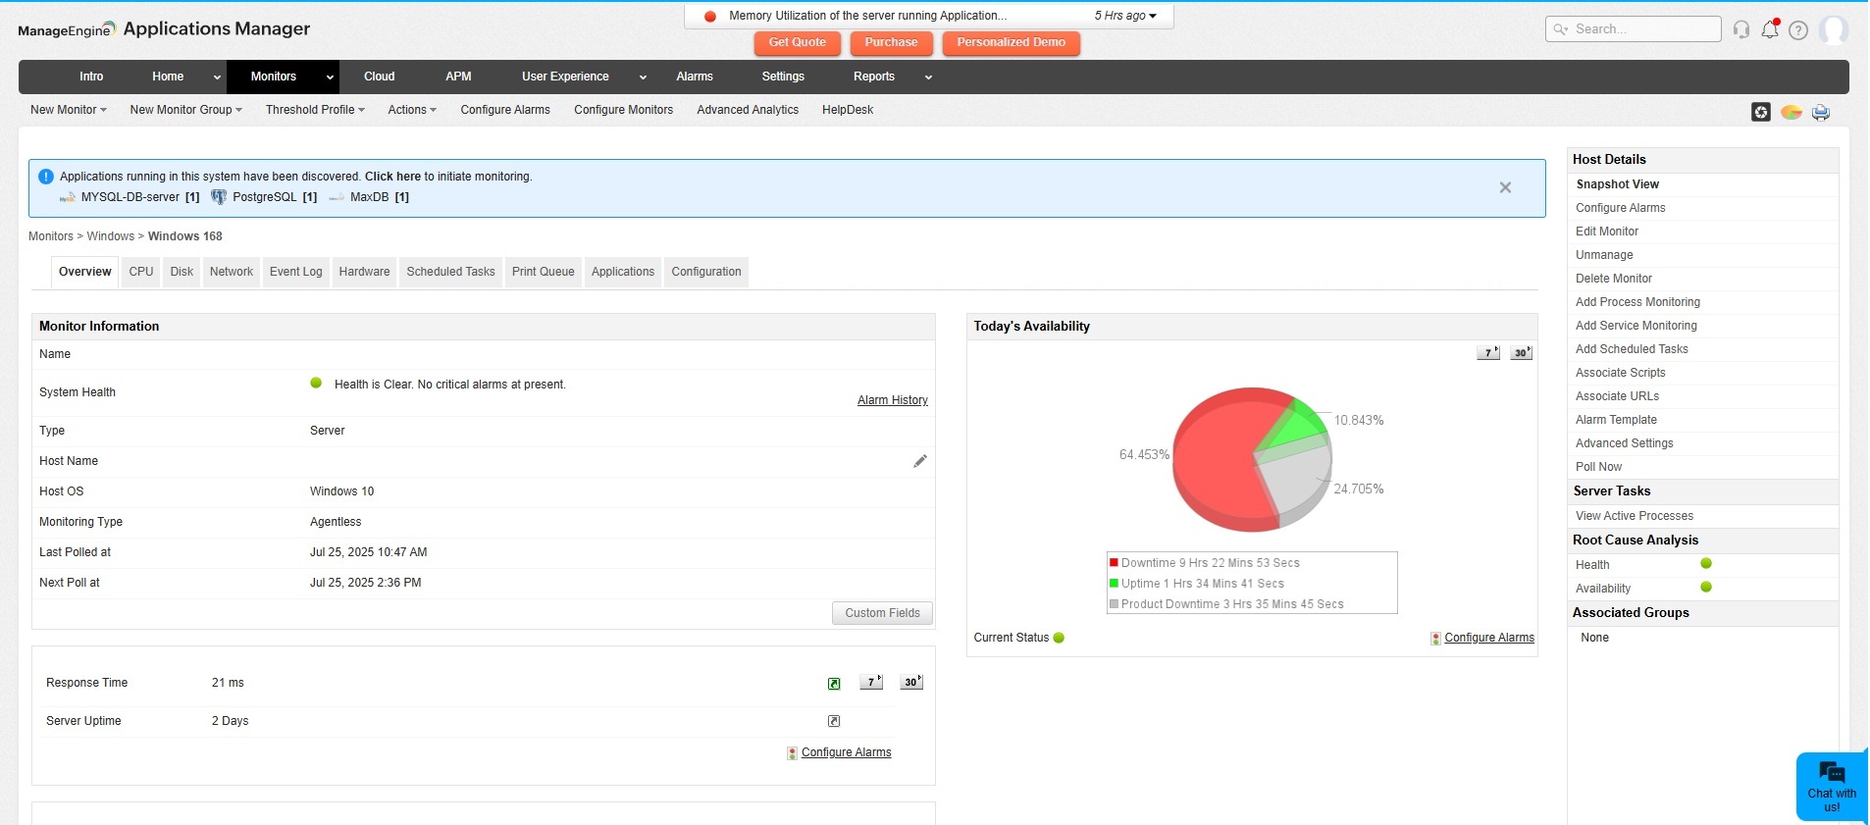Viewport: 1870px width, 825px height.
Task: Expand the Monitors menu chevron
Action: (330, 77)
